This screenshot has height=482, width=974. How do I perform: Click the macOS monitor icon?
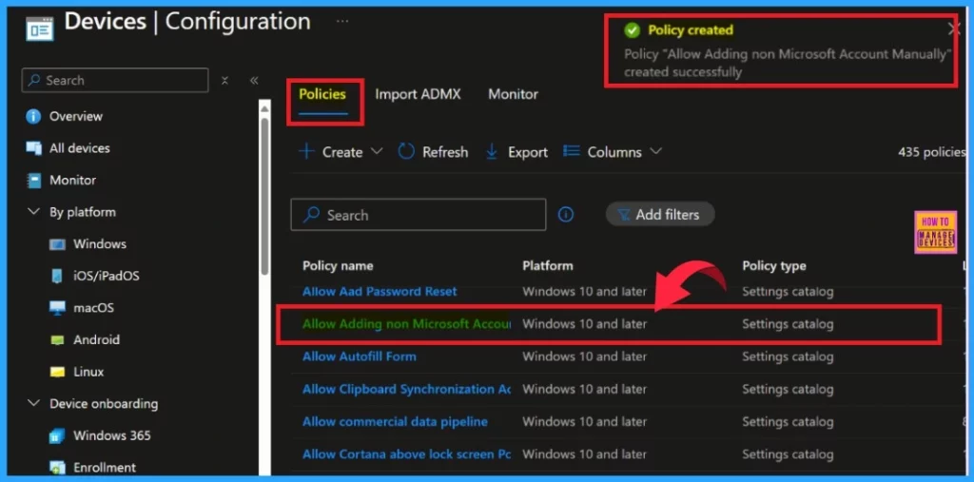pos(57,308)
